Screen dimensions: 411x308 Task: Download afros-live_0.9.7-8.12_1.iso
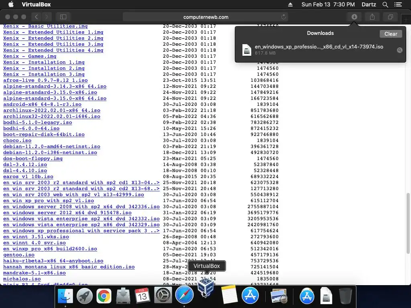coord(45,80)
